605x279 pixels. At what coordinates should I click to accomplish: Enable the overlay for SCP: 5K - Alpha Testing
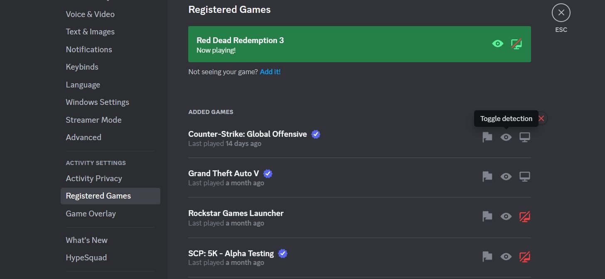pos(524,257)
